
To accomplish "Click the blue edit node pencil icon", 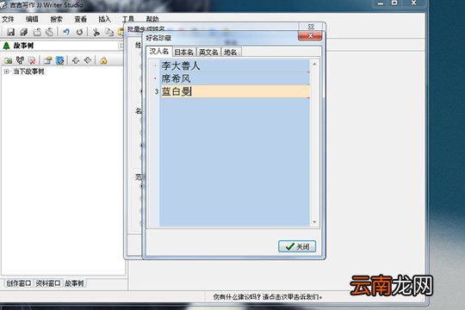I will pos(60,60).
